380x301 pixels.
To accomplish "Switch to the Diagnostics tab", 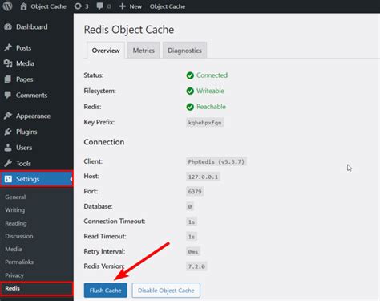I will (184, 51).
